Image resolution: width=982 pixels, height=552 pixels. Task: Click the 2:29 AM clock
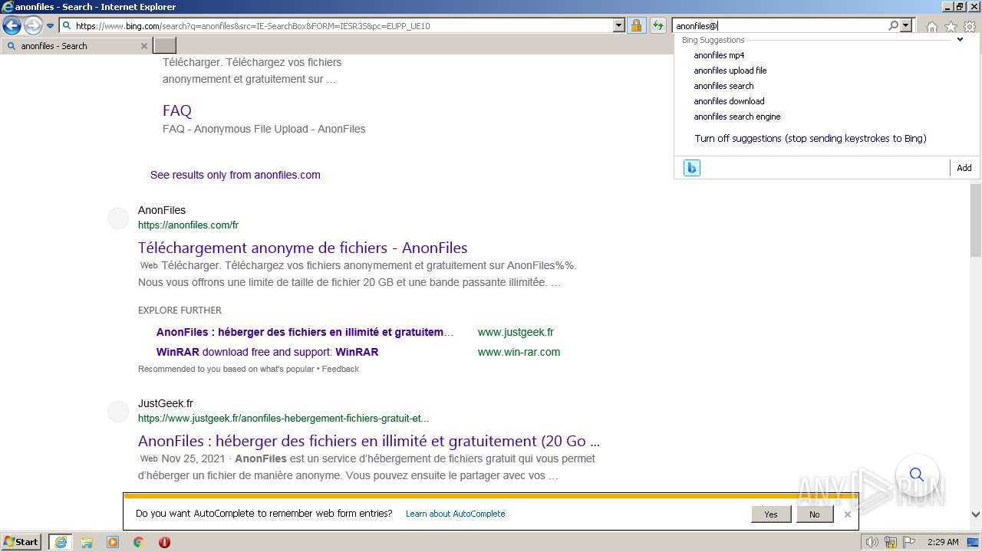[943, 542]
